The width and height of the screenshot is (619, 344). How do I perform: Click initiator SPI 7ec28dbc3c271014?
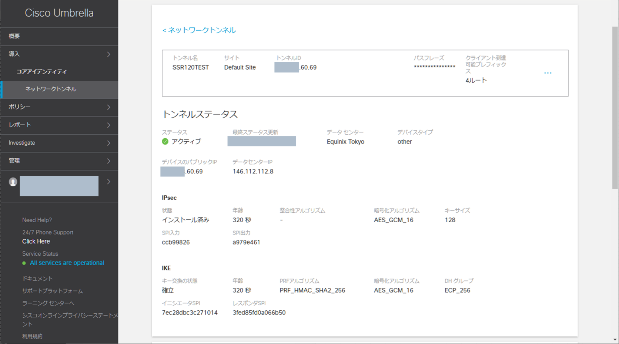coord(190,313)
